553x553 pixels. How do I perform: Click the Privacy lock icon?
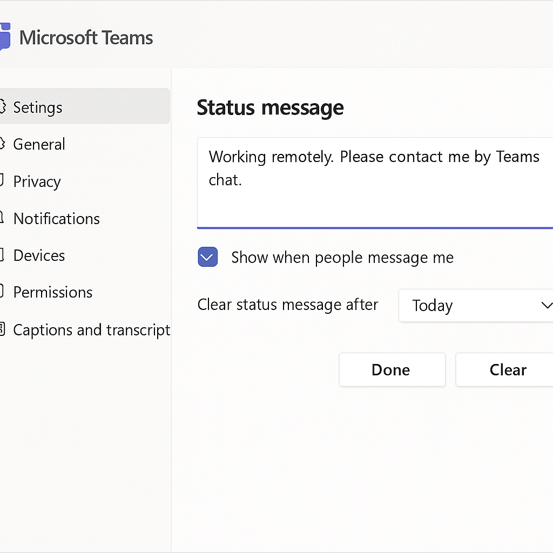[x=2, y=180]
